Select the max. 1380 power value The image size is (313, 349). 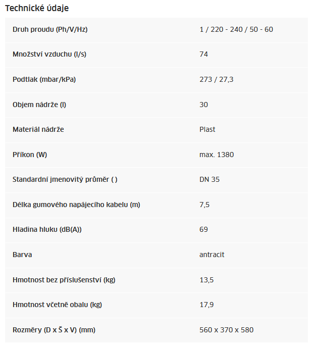pyautogui.click(x=217, y=155)
